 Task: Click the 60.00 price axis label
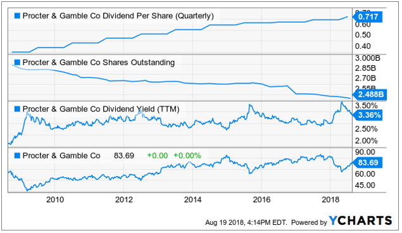tap(365, 174)
